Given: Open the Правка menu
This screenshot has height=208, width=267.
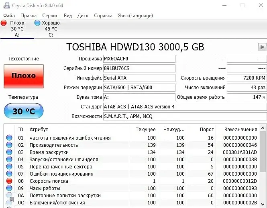Looking at the screenshot, I should click(29, 16).
